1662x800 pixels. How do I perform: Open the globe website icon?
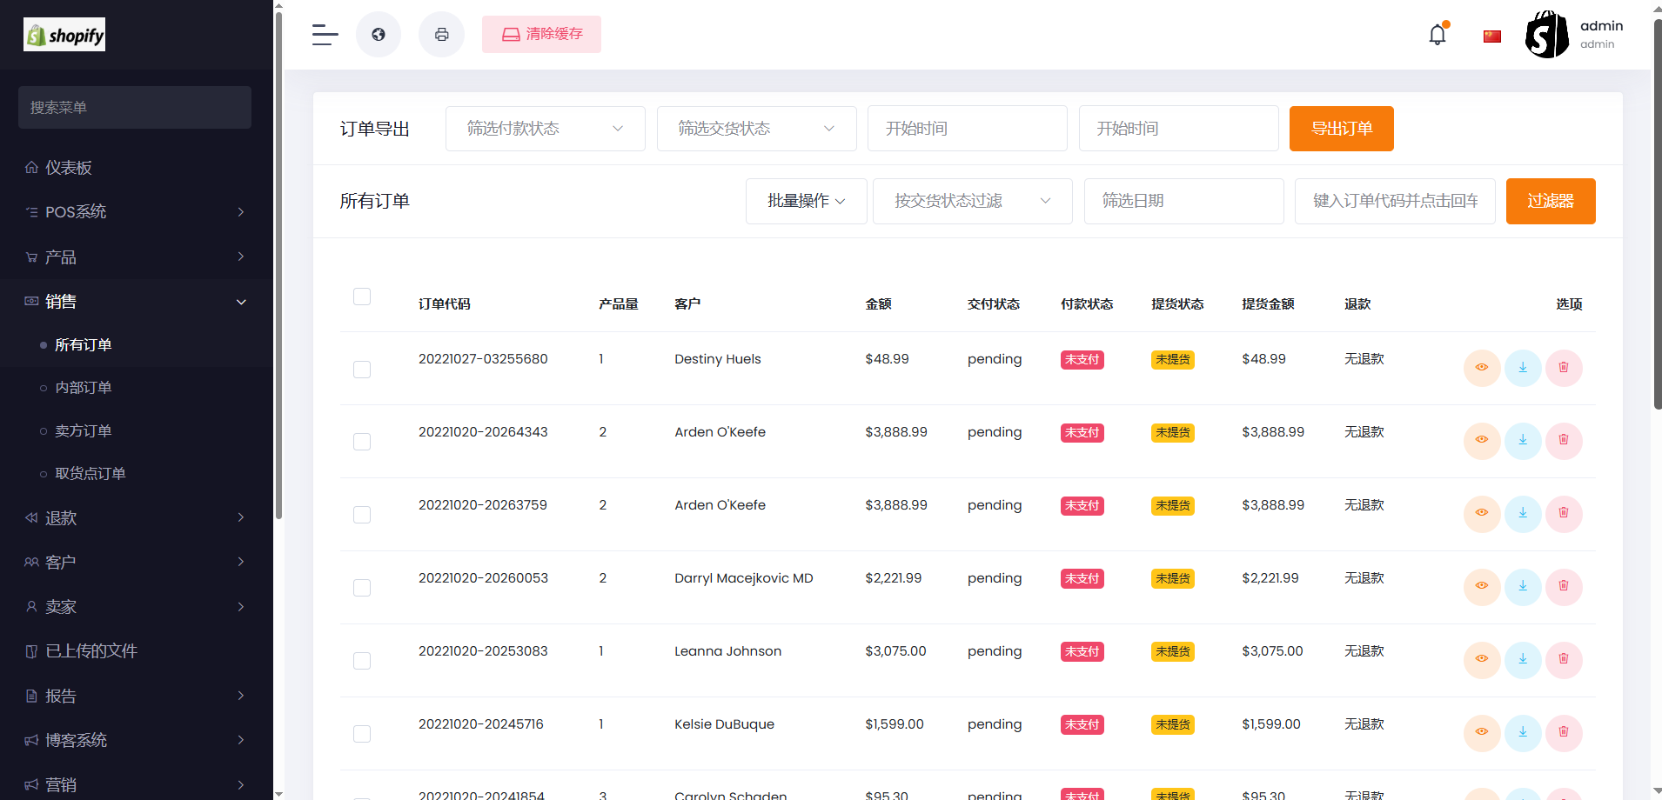coord(379,35)
